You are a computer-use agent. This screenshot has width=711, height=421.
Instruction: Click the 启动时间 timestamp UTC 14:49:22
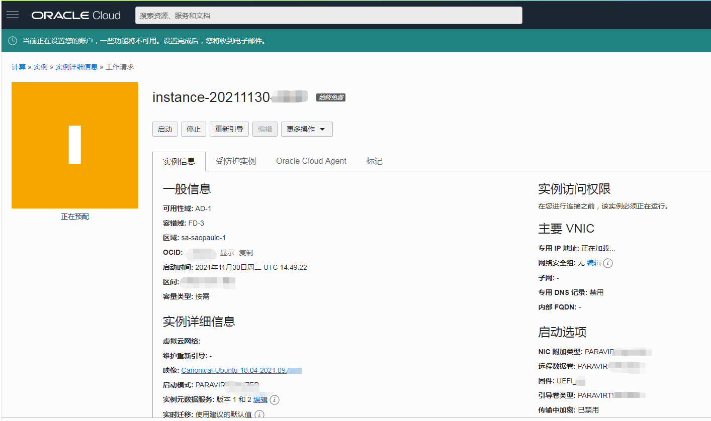(x=251, y=267)
